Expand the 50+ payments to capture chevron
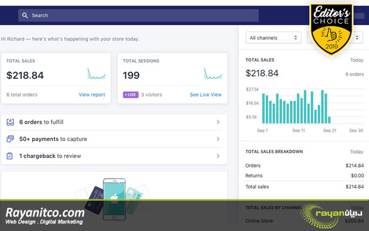Image resolution: width=369 pixels, height=231 pixels. tap(218, 138)
